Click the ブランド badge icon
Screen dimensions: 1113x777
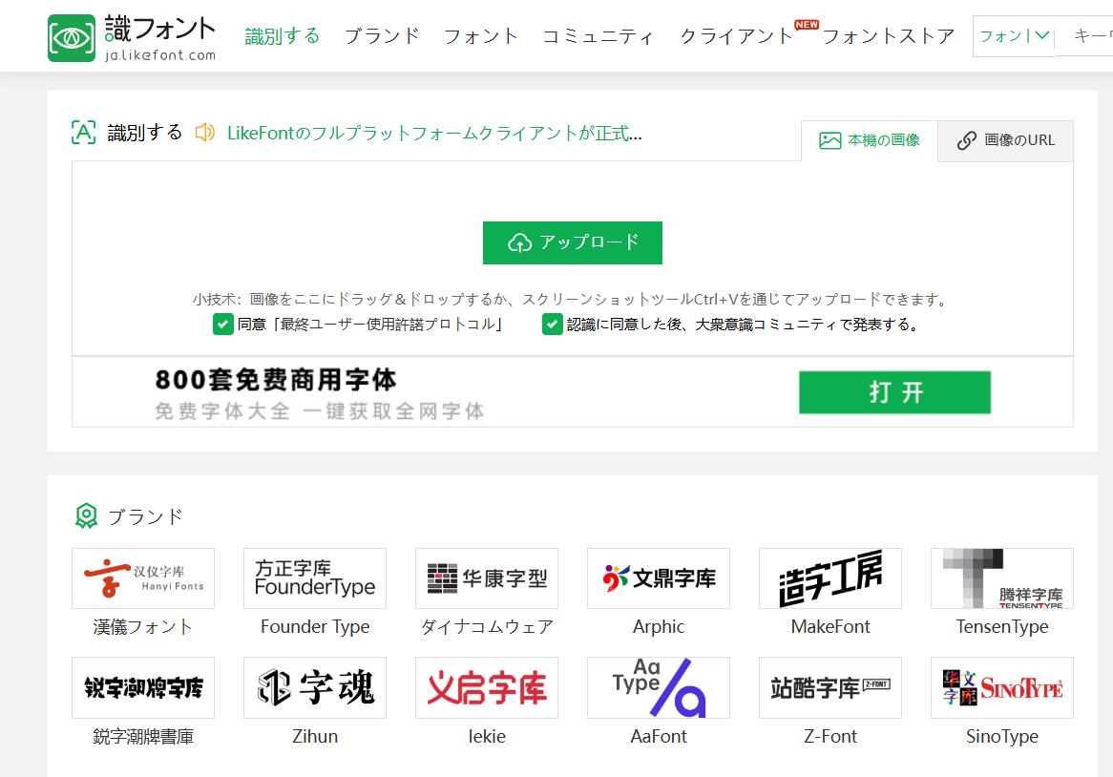point(86,515)
